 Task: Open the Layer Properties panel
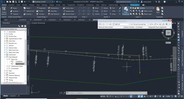tap(126, 11)
